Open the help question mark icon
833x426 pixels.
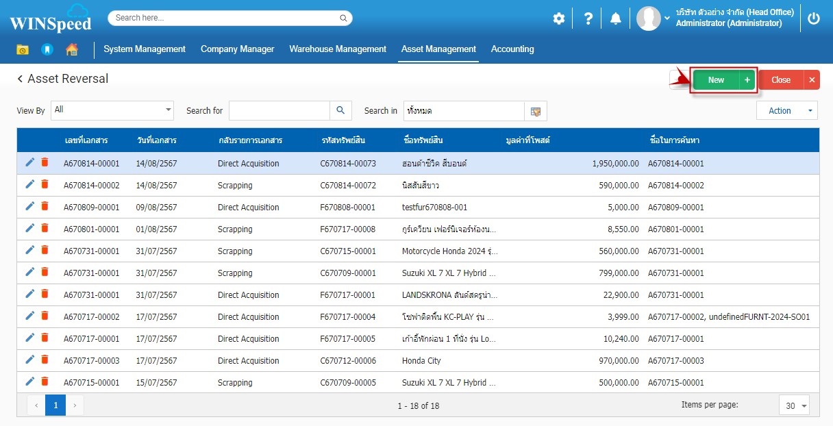point(588,18)
